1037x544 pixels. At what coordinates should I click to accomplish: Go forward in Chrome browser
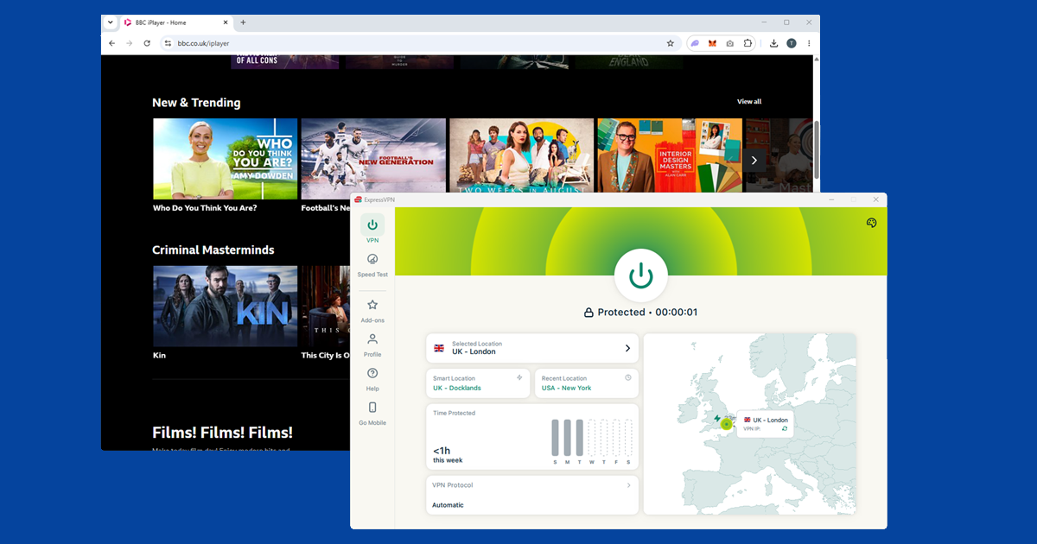129,43
